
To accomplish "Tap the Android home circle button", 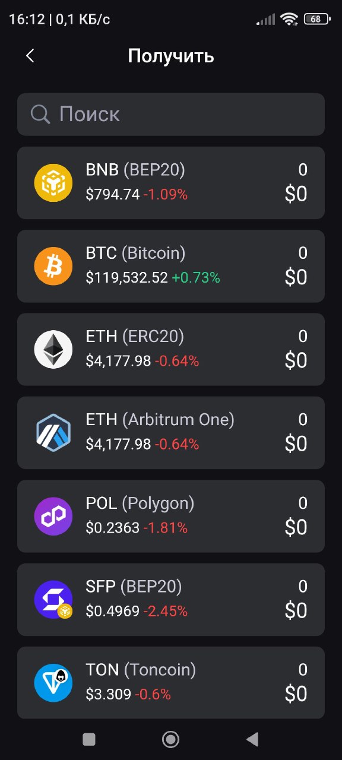I will (171, 739).
